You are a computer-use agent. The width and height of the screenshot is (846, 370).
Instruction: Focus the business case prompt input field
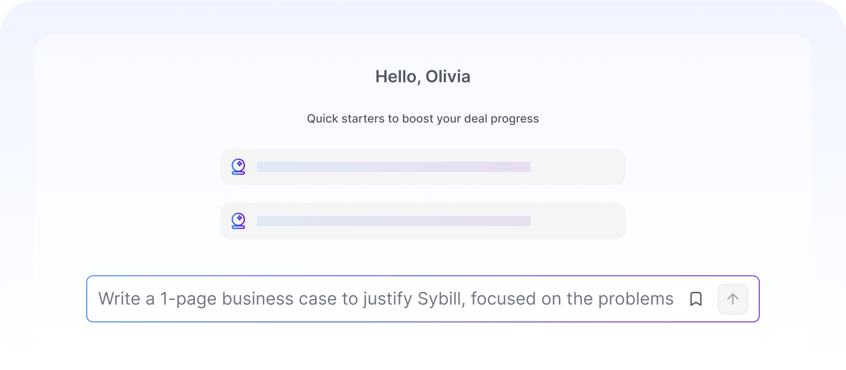[423, 299]
